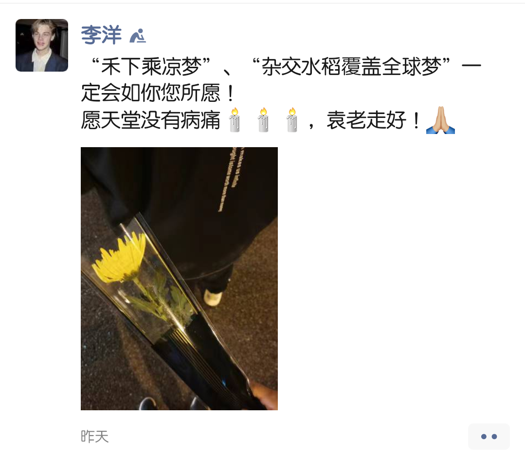Click the phrase 袁老走好

tap(367, 120)
